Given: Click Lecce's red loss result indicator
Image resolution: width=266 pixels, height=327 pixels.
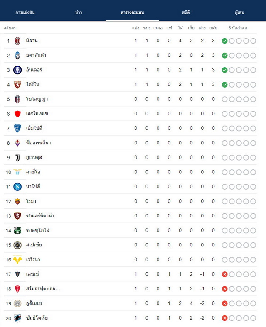Looking at the screenshot, I should coord(224,274).
